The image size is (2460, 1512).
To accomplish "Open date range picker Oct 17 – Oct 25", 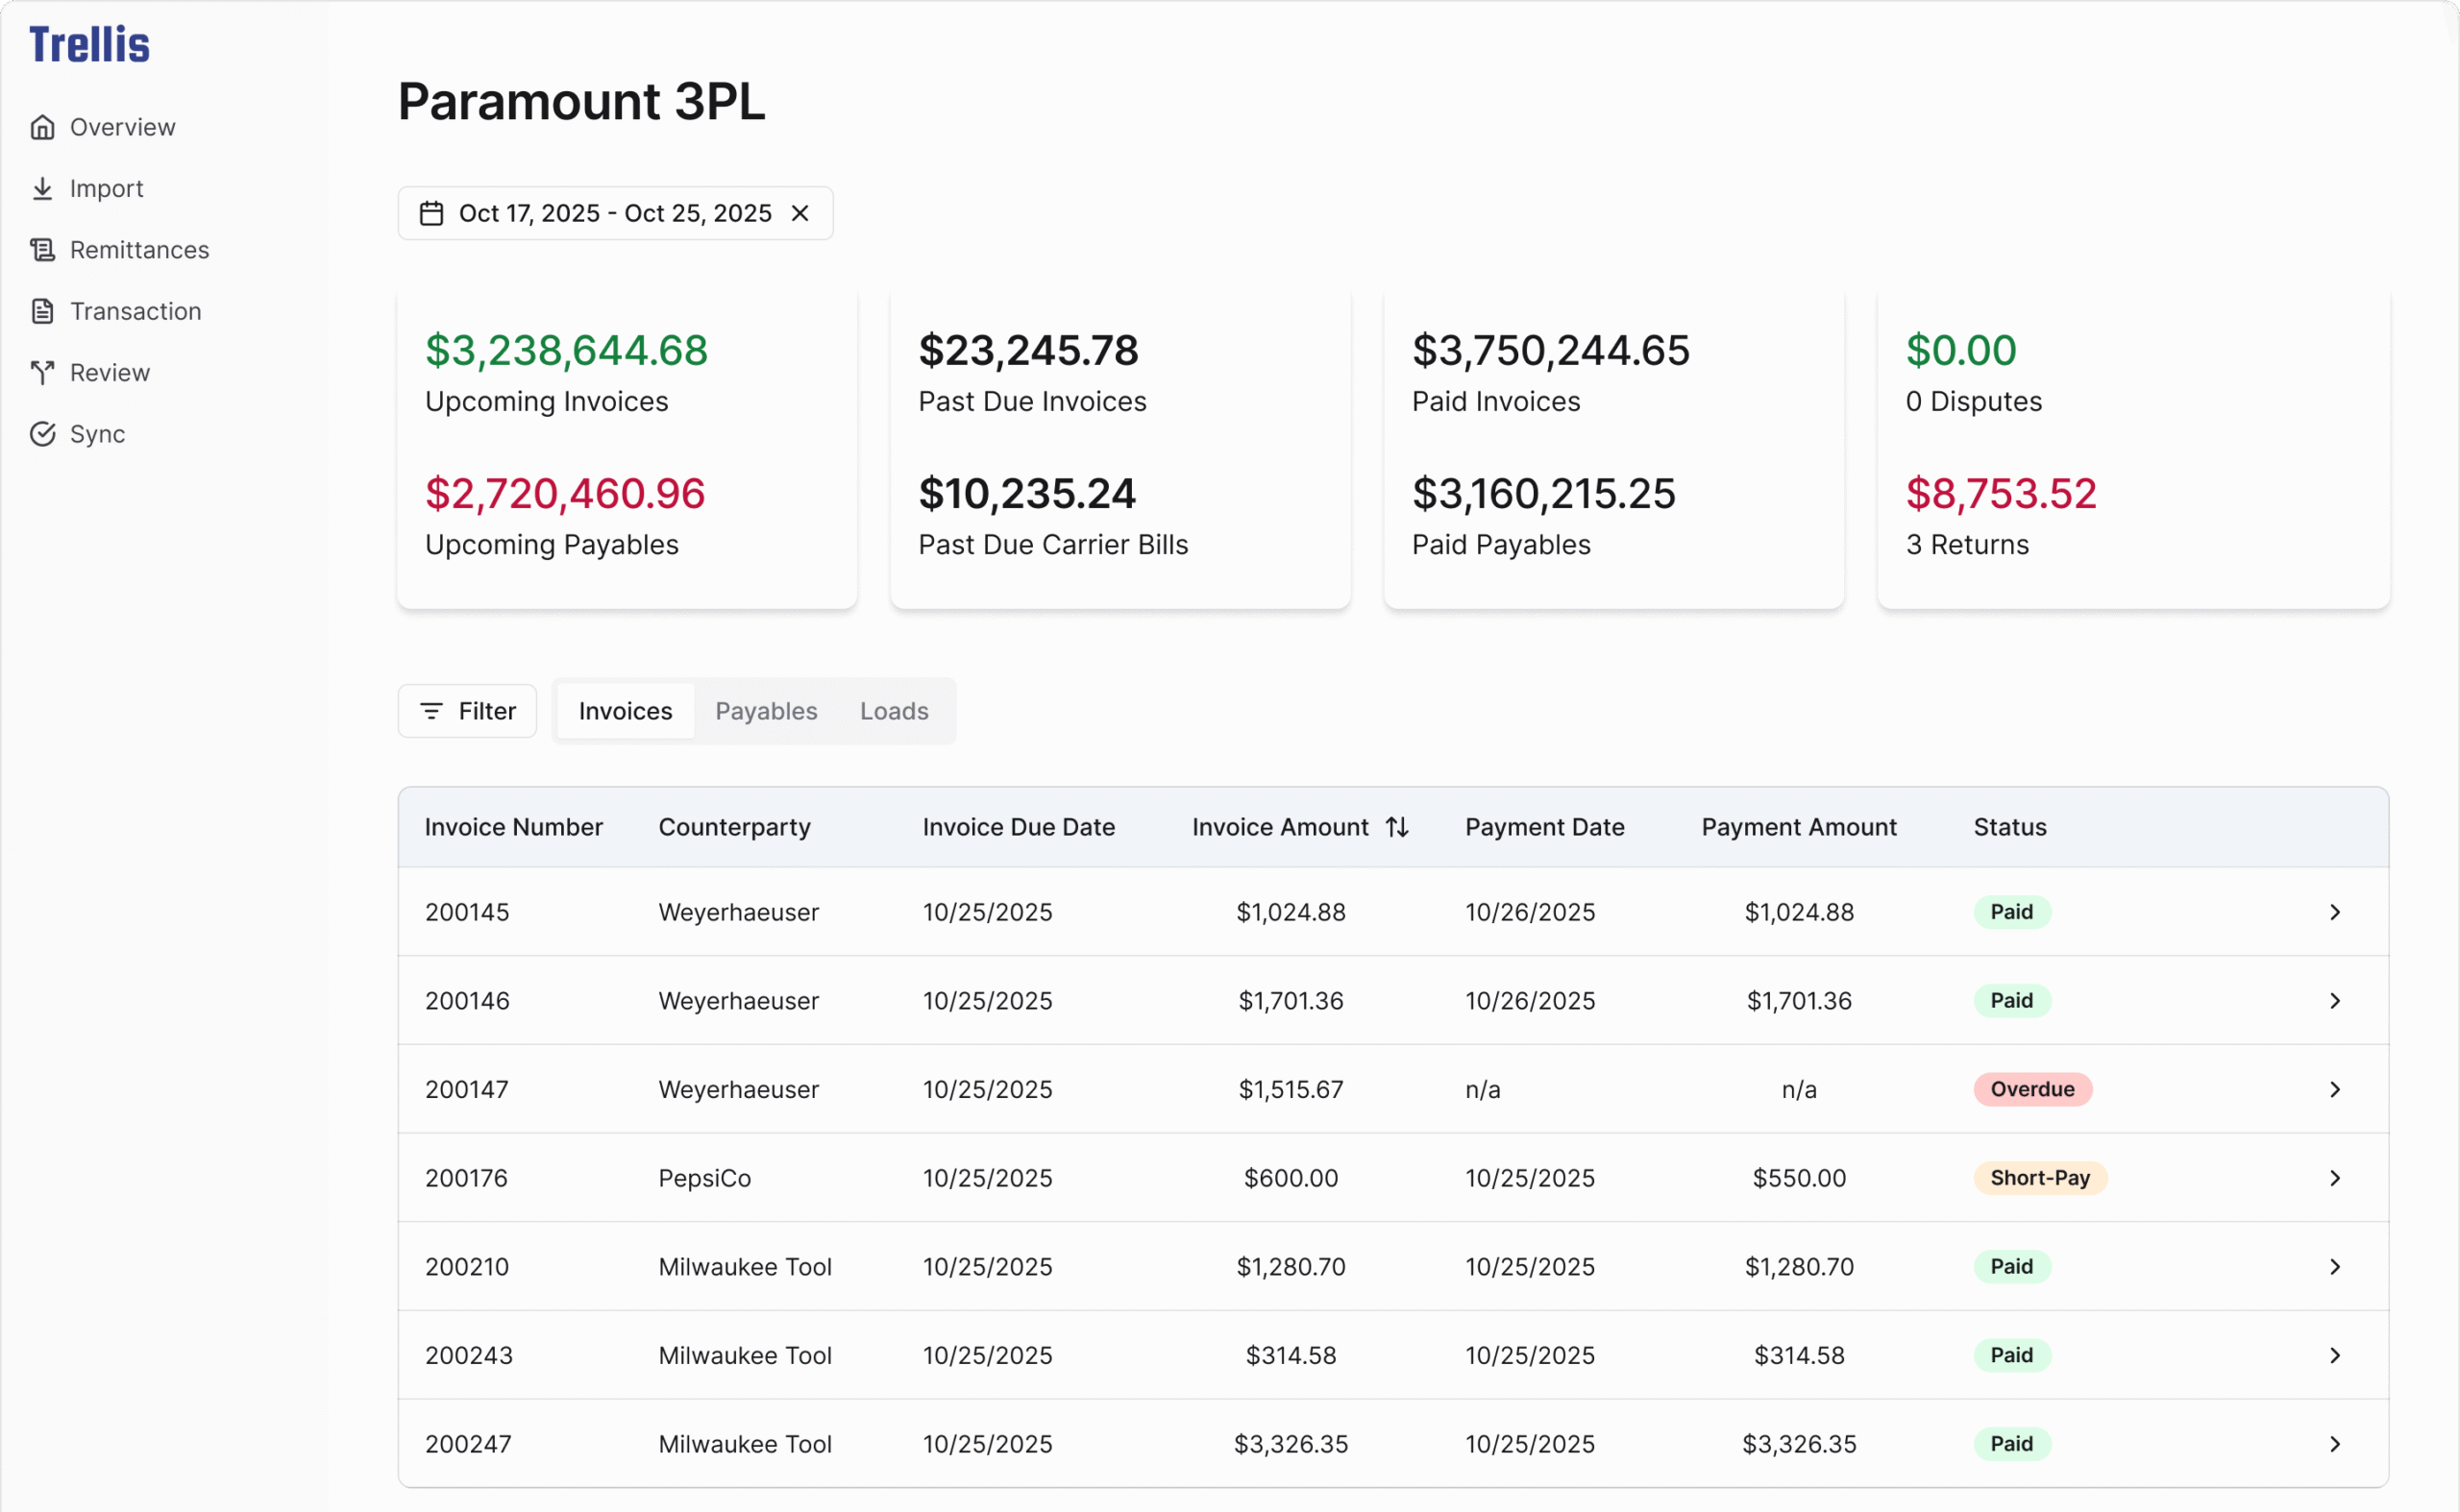I will click(614, 213).
